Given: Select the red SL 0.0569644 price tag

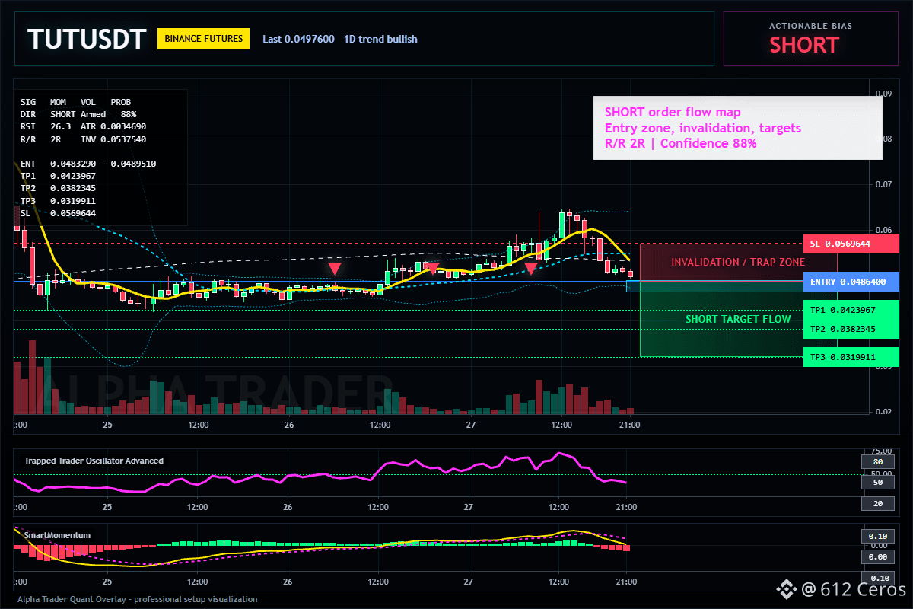Looking at the screenshot, I should click(851, 244).
